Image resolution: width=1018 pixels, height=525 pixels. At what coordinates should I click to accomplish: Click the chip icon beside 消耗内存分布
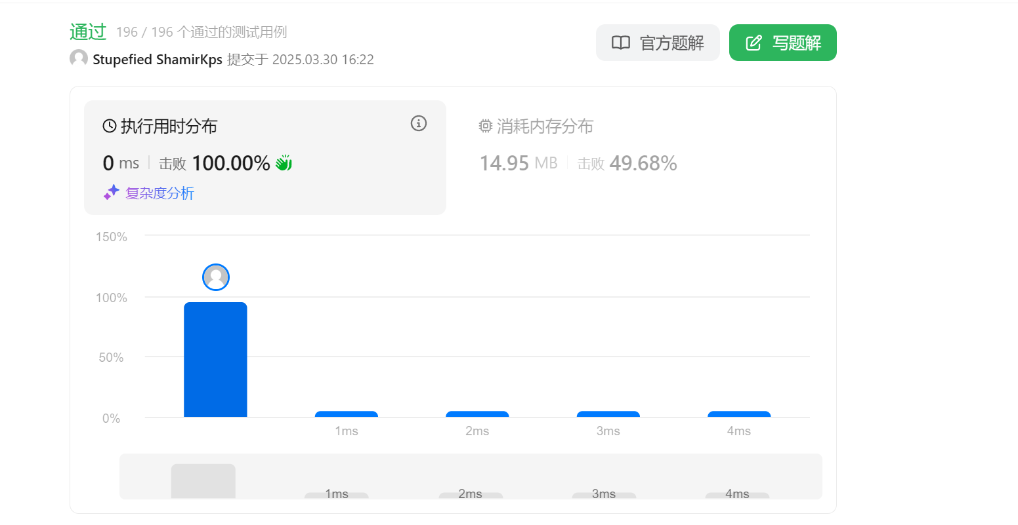pyautogui.click(x=486, y=126)
